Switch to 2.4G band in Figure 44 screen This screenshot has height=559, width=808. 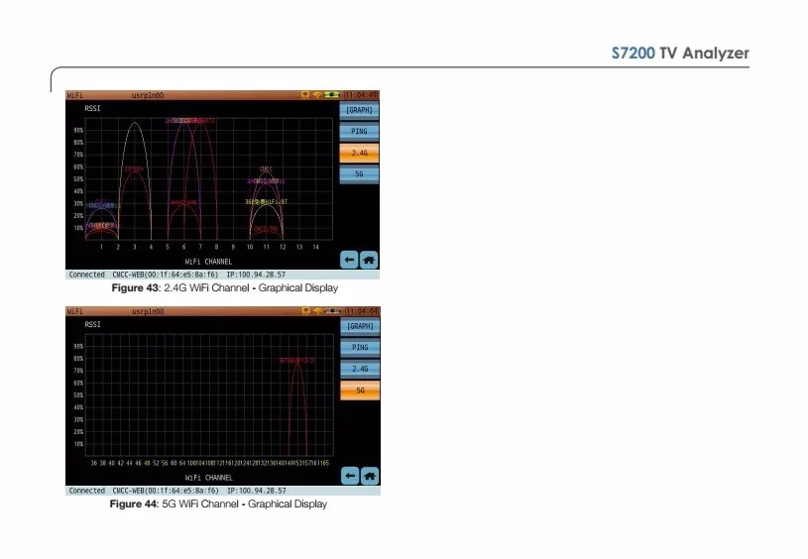[360, 369]
